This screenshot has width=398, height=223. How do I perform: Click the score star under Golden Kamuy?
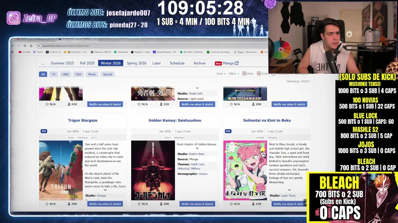click(x=139, y=204)
